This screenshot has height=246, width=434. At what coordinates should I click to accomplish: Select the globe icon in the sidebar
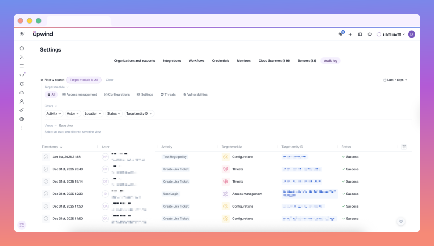(x=22, y=119)
